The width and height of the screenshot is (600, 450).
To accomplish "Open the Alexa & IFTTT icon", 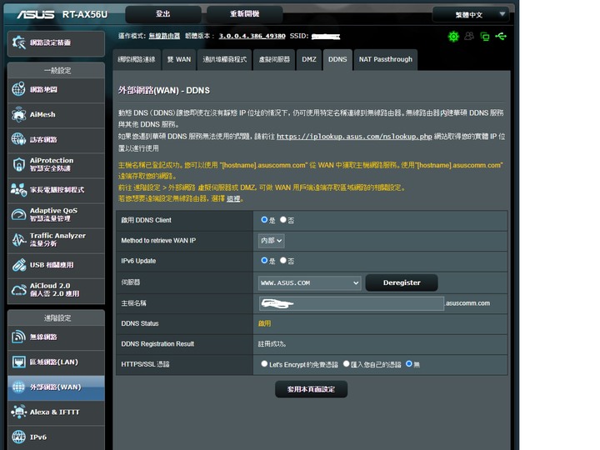I will coord(18,412).
